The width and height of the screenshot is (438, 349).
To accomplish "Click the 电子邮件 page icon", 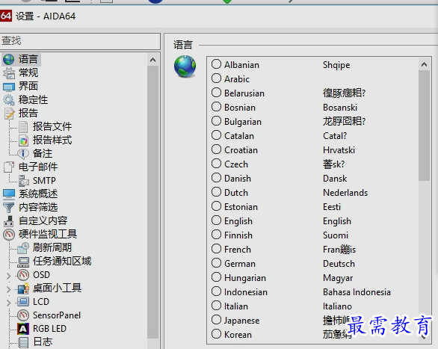I will click(x=9, y=167).
